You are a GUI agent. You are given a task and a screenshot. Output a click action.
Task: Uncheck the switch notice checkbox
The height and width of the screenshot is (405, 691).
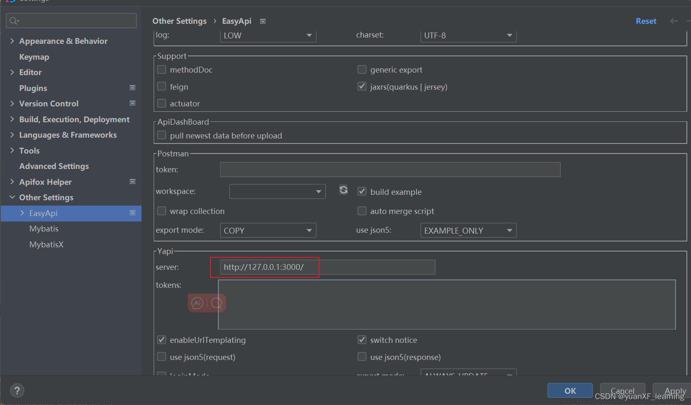362,340
